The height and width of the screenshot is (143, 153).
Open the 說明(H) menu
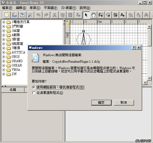pos(85,8)
